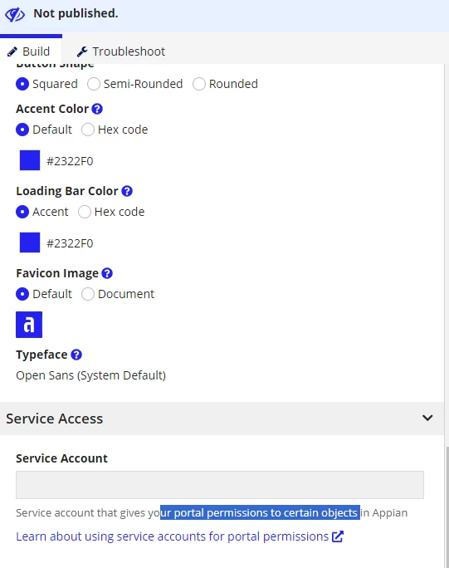Image resolution: width=449 pixels, height=568 pixels.
Task: Switch to the Troubleshoot tab
Action: 121,51
